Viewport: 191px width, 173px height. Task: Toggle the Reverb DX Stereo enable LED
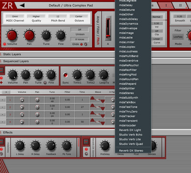tap(86, 149)
